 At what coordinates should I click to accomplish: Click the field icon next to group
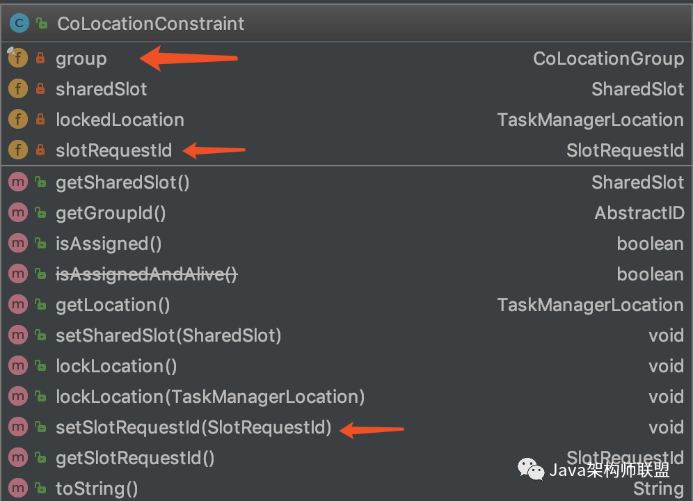(x=18, y=58)
